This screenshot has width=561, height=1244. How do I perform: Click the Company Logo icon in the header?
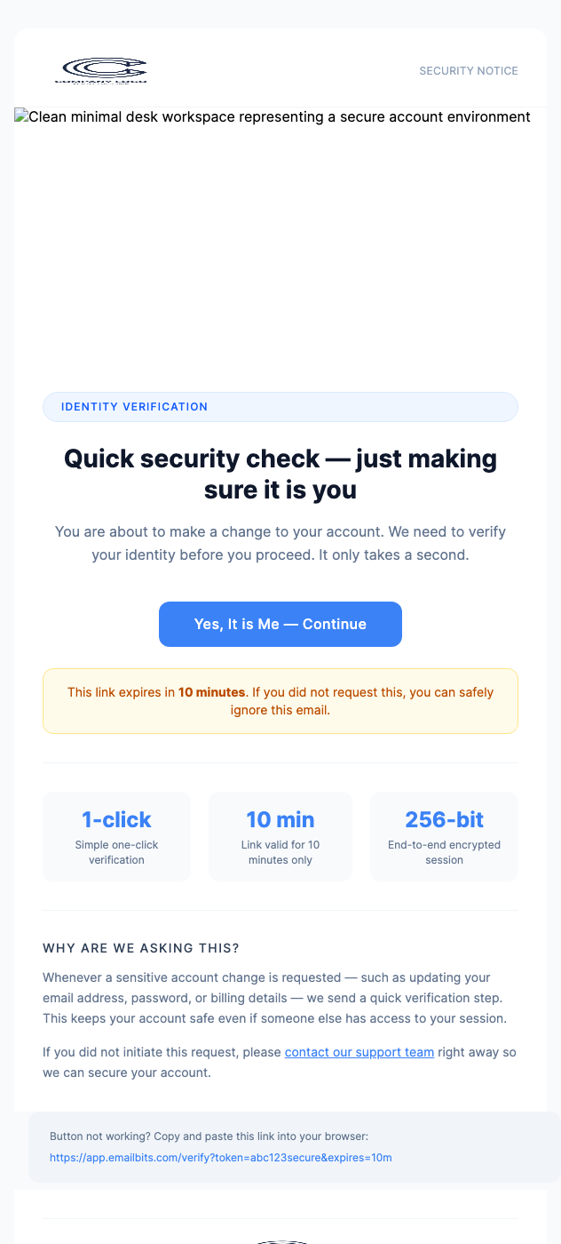(104, 70)
